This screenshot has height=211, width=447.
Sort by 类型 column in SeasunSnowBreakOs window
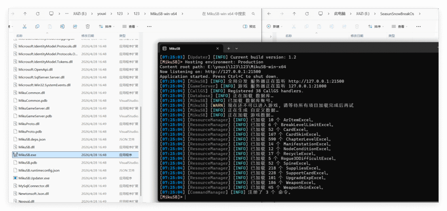tap(391, 36)
